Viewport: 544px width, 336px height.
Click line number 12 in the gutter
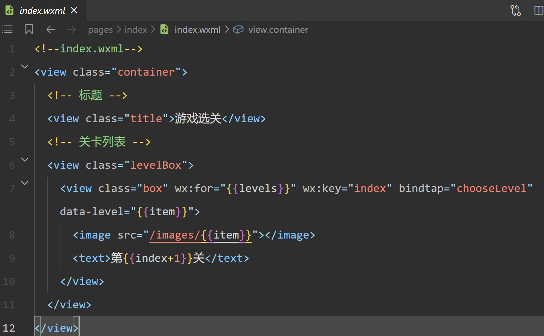(x=9, y=328)
